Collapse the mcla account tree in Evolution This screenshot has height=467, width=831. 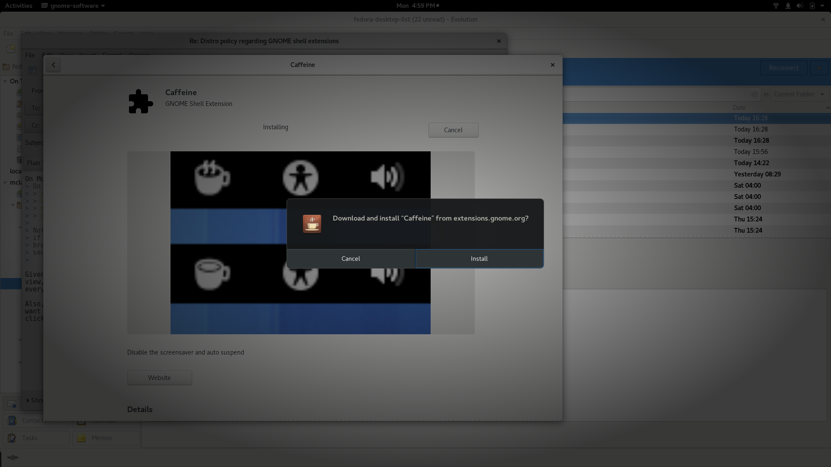5,182
